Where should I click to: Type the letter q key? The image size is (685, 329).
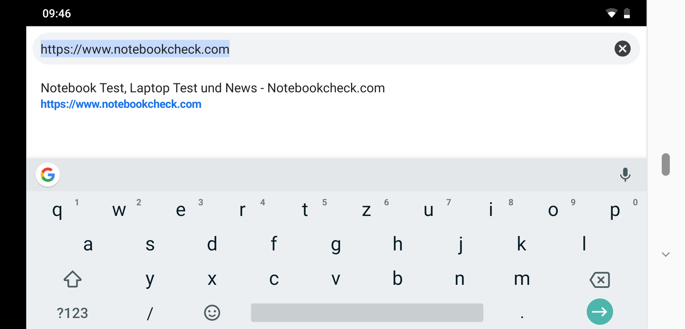tap(57, 210)
